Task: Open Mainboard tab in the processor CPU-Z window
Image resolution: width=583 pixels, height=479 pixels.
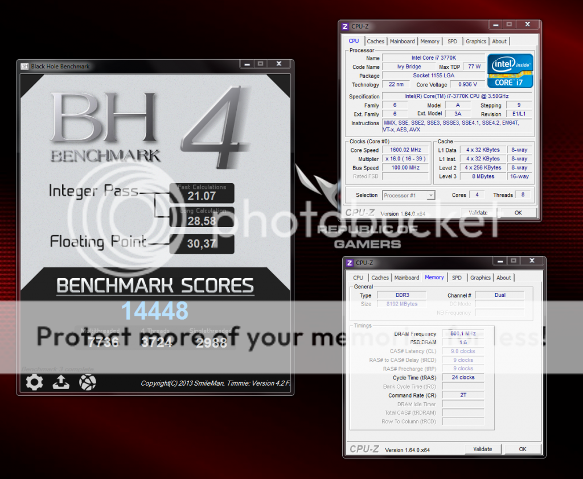Action: tap(402, 41)
